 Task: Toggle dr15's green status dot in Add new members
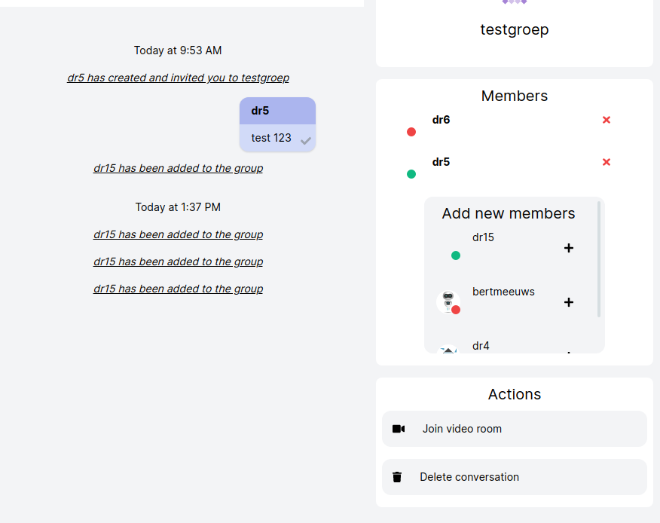click(456, 255)
